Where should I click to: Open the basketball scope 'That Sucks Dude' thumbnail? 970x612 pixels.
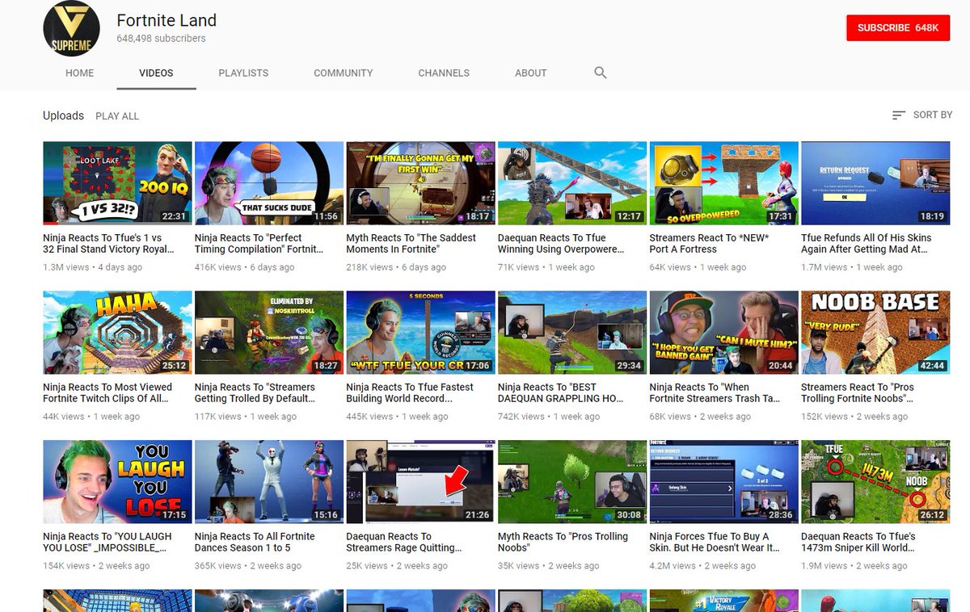(269, 183)
